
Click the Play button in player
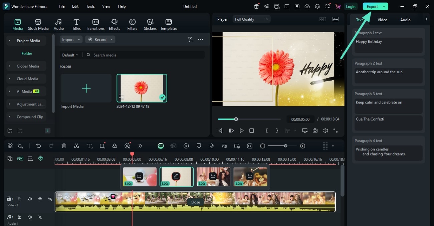point(242,131)
